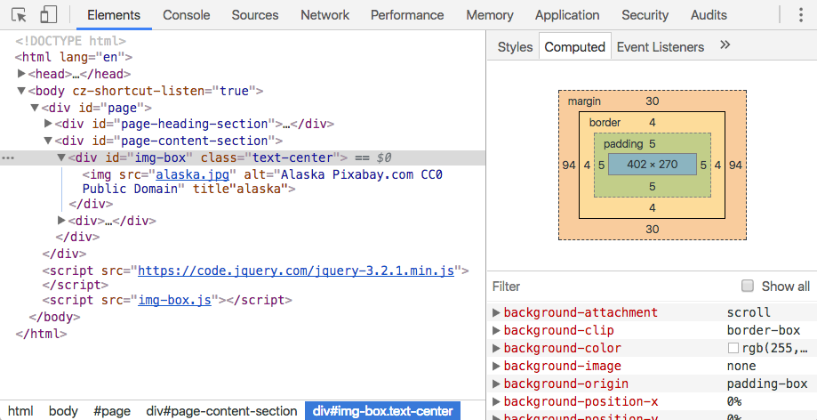Expand the background-image property

(497, 366)
